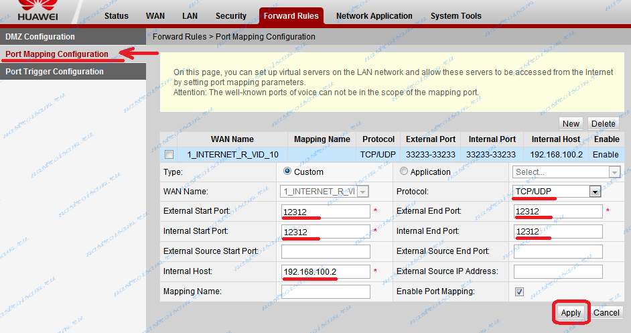Open the Network Application tab

374,16
